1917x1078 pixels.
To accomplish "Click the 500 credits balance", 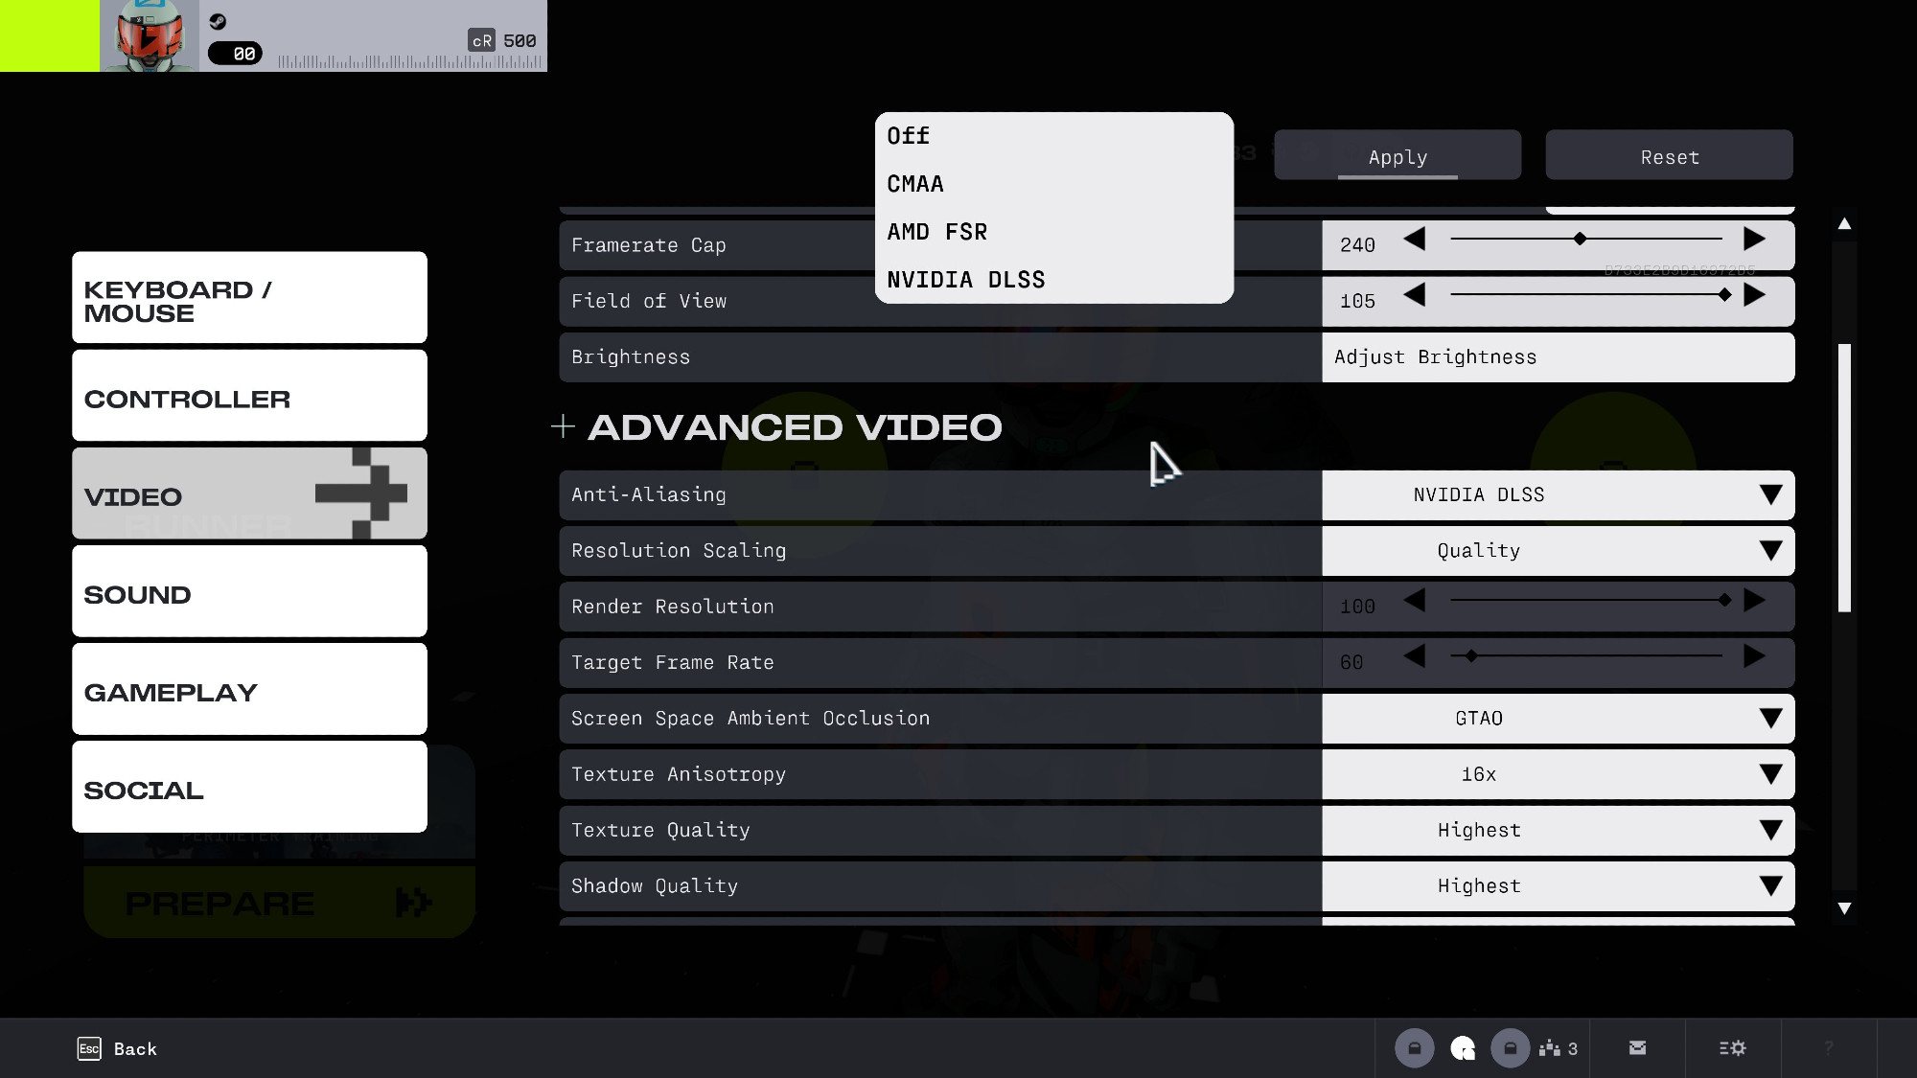I will [520, 40].
